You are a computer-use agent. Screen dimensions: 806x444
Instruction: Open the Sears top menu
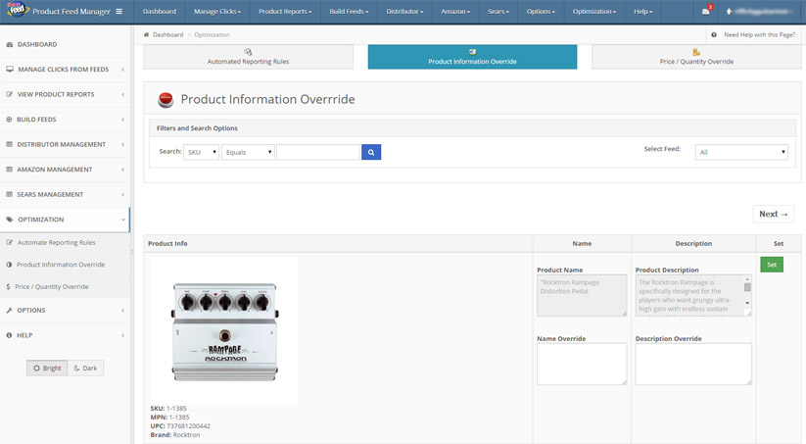(498, 12)
